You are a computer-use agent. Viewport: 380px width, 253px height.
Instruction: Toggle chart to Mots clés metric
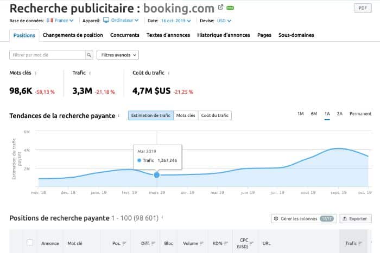pos(186,115)
